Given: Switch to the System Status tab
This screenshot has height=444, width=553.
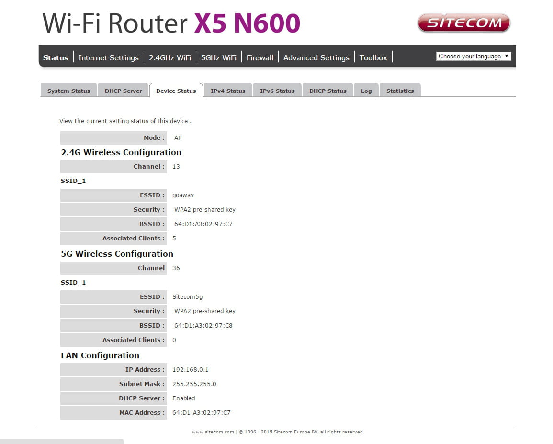Looking at the screenshot, I should coord(69,91).
